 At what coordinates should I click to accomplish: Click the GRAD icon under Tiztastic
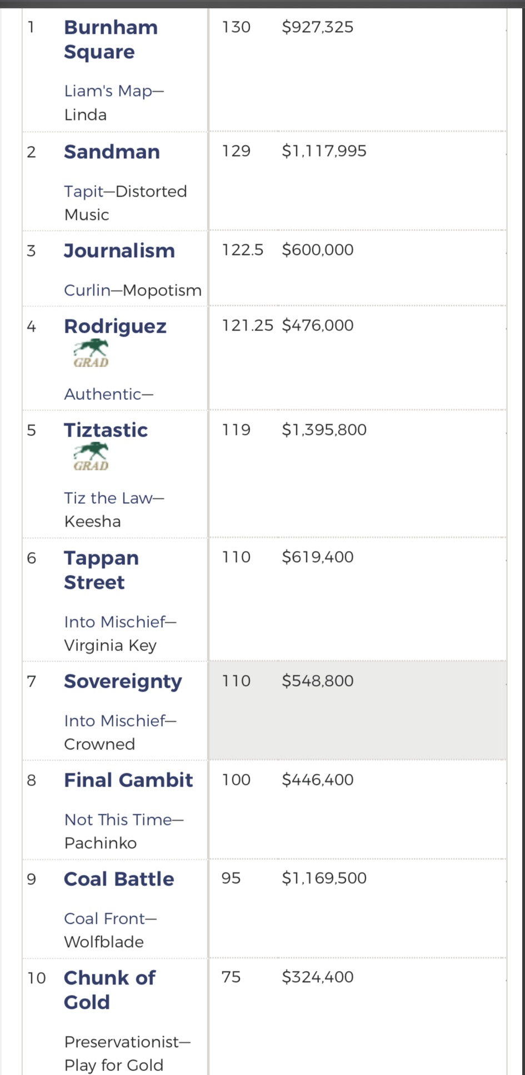pos(91,457)
